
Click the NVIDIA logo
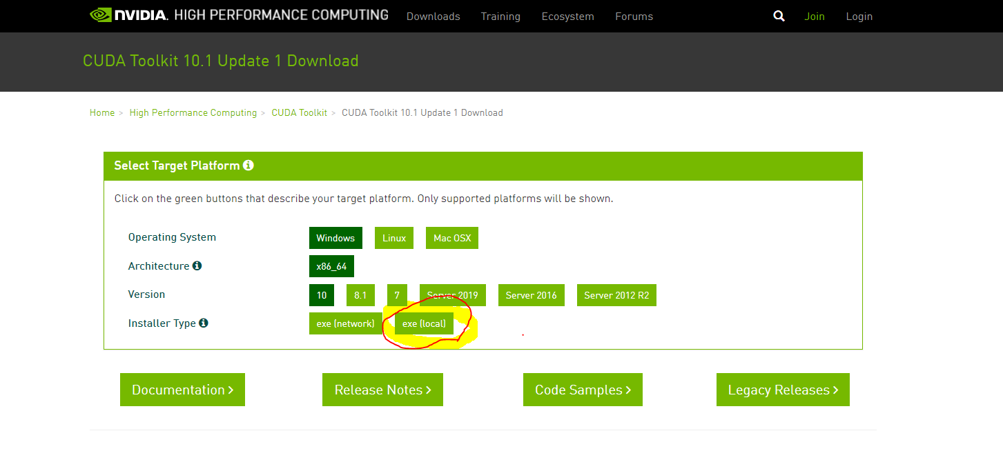click(x=129, y=14)
